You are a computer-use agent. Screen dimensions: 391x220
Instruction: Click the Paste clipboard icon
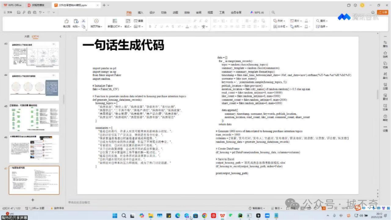pos(76,21)
